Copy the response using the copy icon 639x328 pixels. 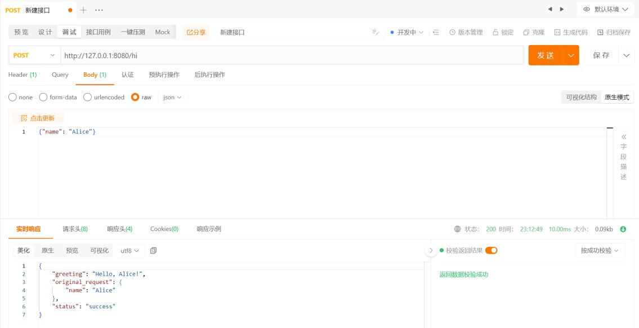coord(153,250)
